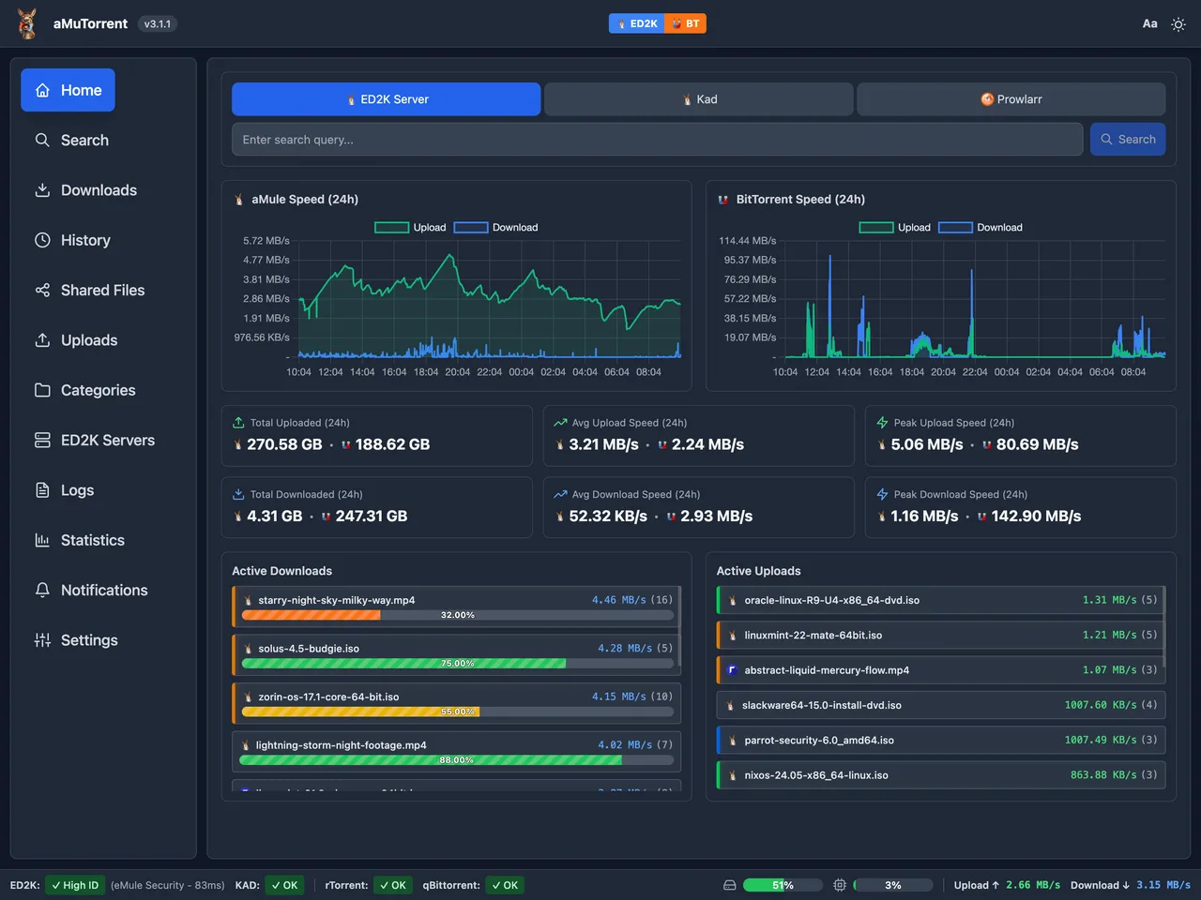Click the Statistics chart icon
The width and height of the screenshot is (1201, 900).
click(42, 540)
